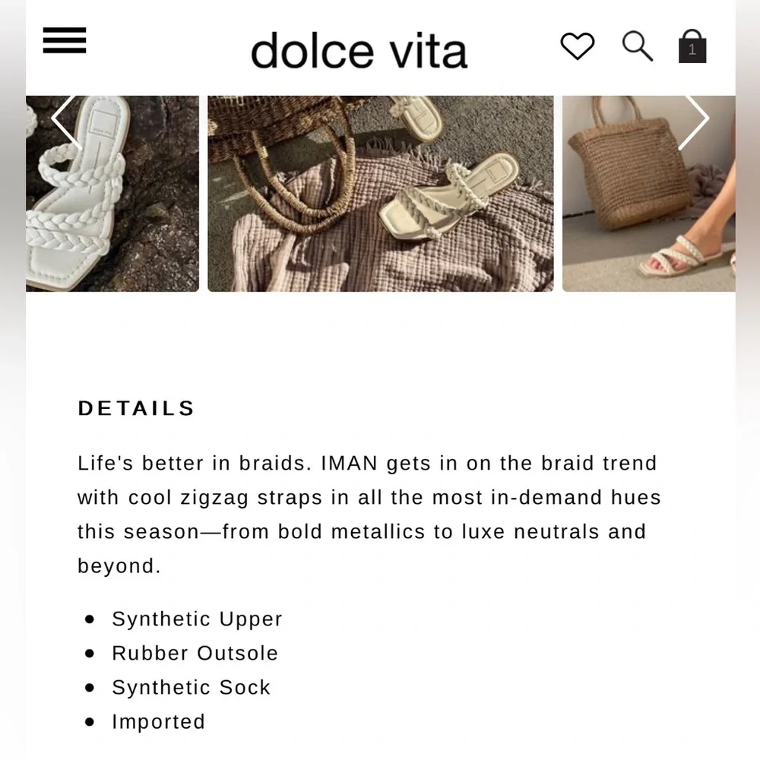Click the Imported list item
This screenshot has height=760, width=760.
coord(158,722)
